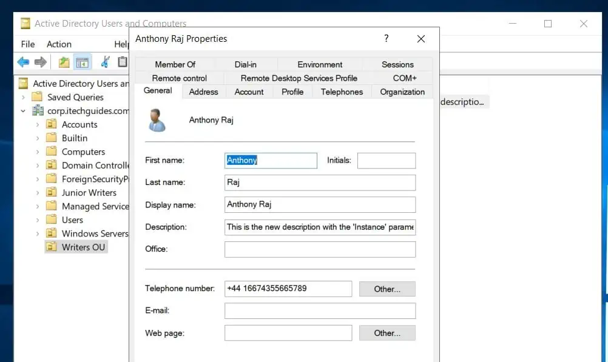This screenshot has height=362, width=608.
Task: Click the Web page input field
Action: point(288,333)
